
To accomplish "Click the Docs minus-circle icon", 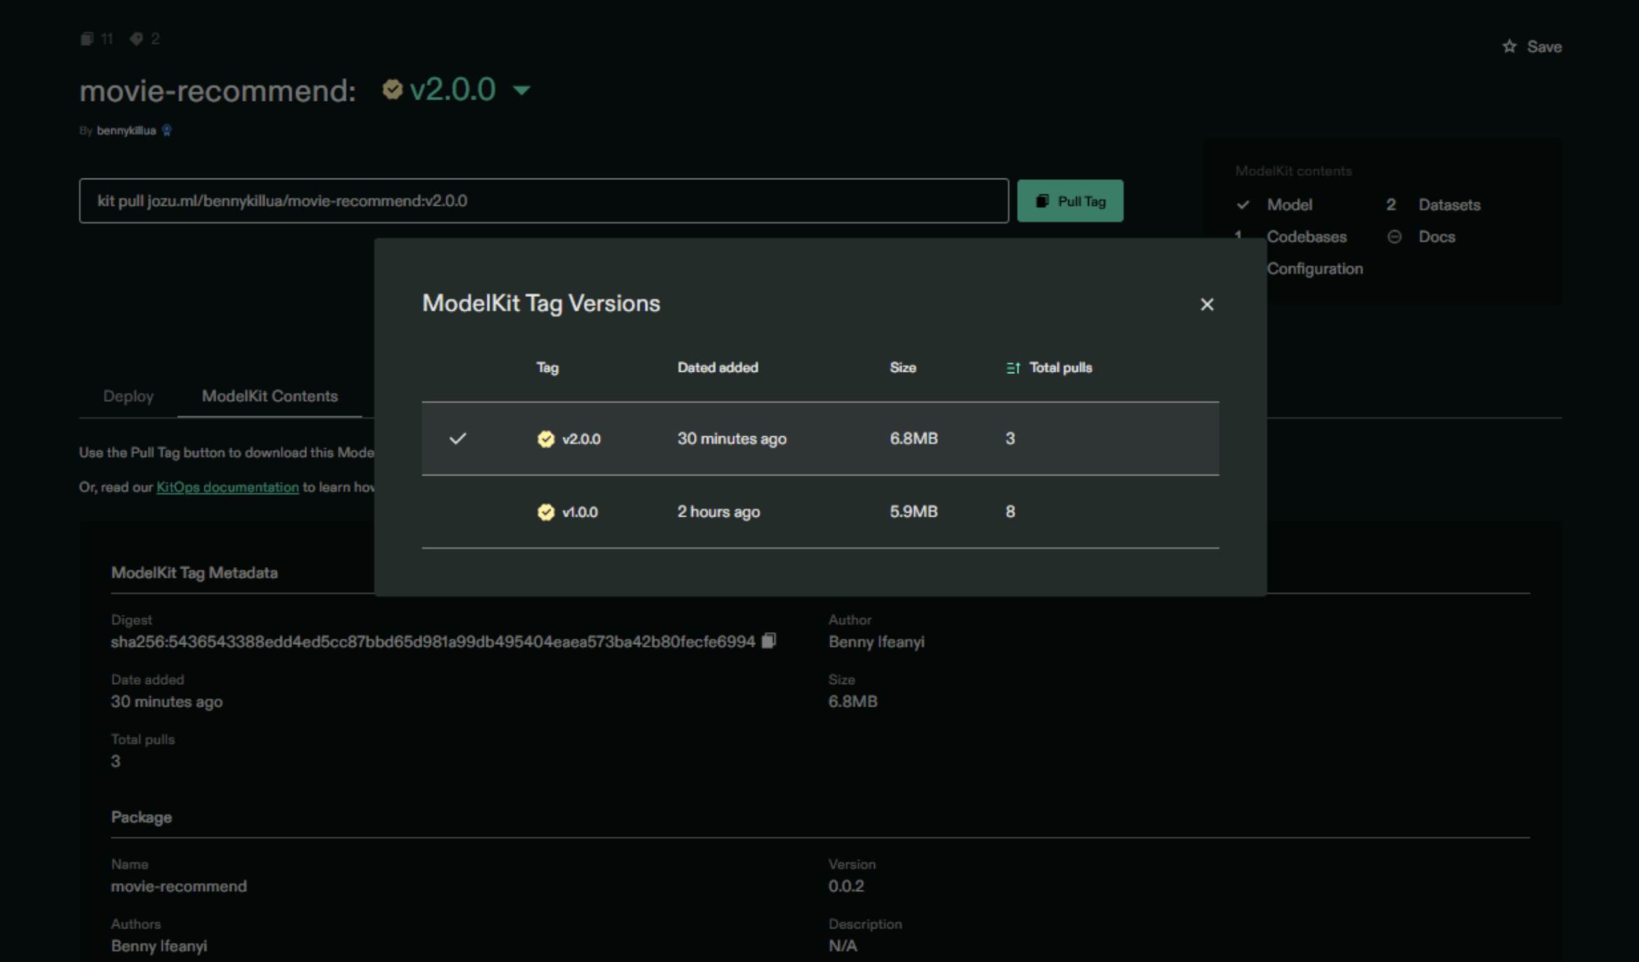I will click(x=1395, y=237).
